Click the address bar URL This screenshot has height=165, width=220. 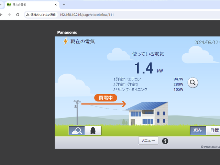click(x=87, y=14)
